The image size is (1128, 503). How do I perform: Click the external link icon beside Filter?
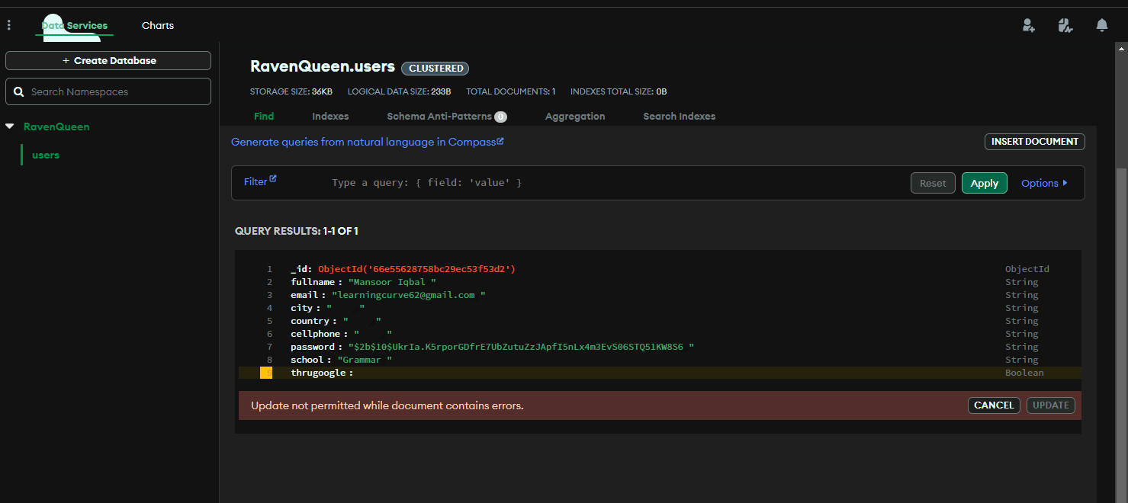point(273,178)
